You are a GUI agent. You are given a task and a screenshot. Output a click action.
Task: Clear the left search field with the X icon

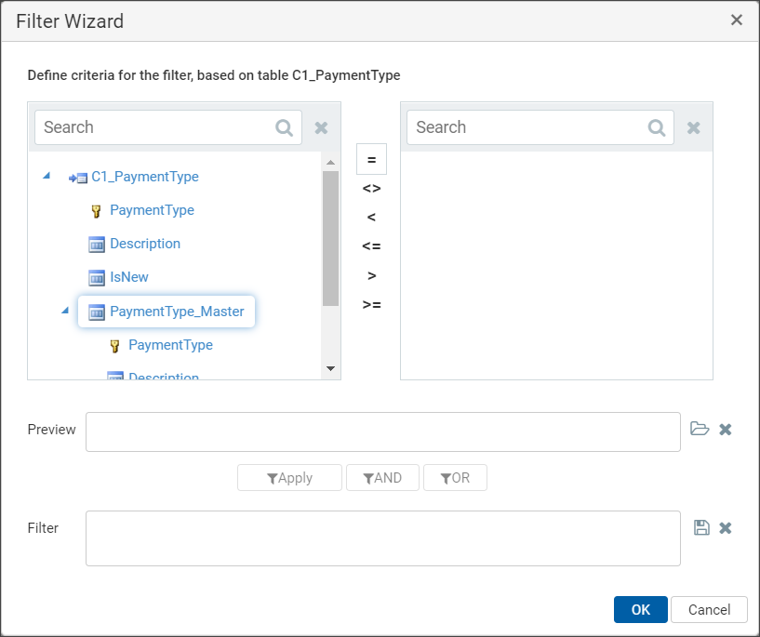click(x=321, y=128)
